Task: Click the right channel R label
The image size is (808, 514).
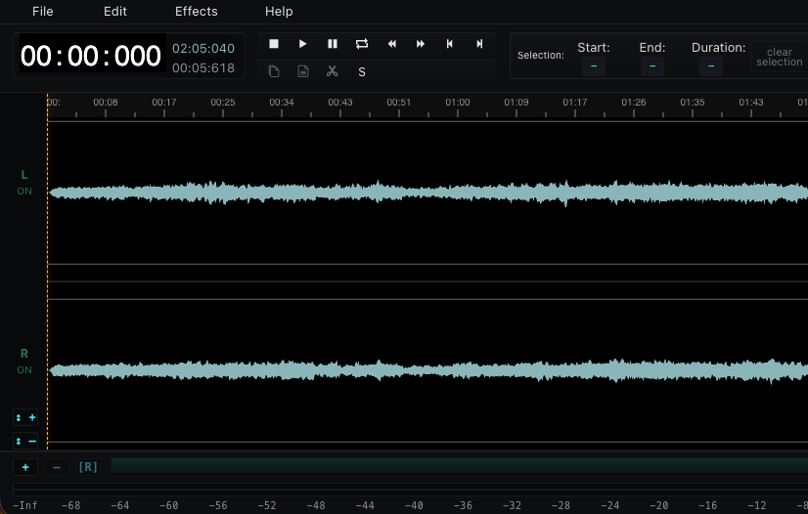Action: [x=24, y=354]
